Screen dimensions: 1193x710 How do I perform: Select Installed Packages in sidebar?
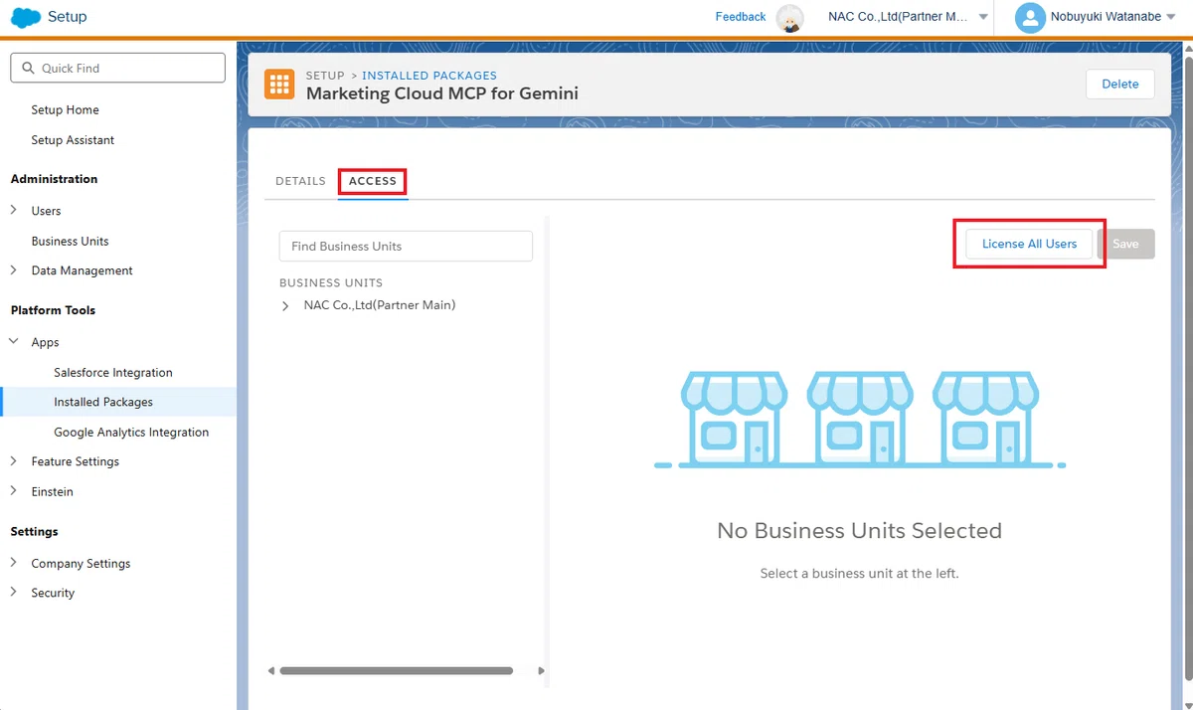[x=103, y=402]
